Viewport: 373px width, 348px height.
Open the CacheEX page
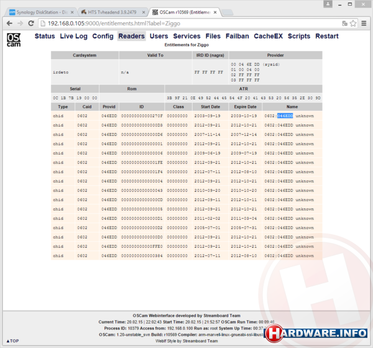click(x=269, y=36)
